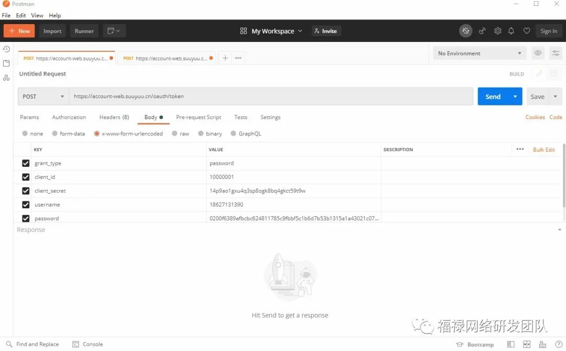
Task: Open the help question mark icon
Action: pyautogui.click(x=559, y=345)
